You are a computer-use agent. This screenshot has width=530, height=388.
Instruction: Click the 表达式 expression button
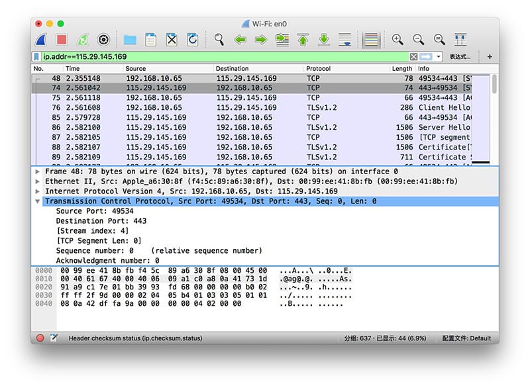(460, 57)
